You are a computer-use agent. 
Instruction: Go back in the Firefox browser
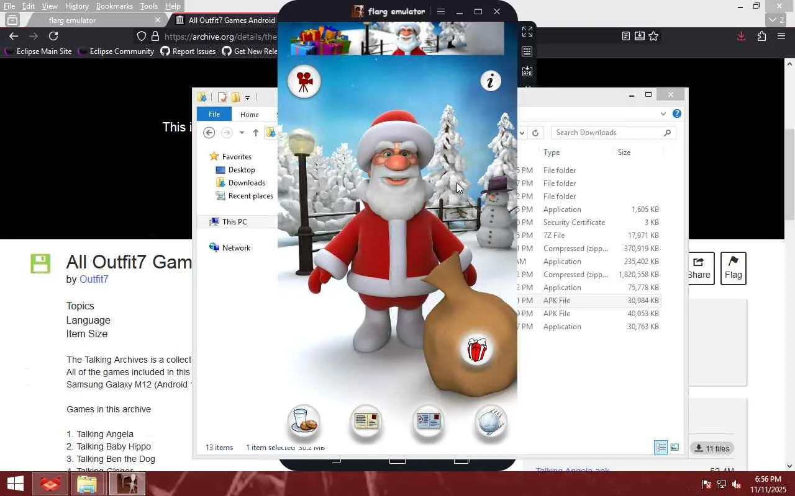click(x=14, y=36)
